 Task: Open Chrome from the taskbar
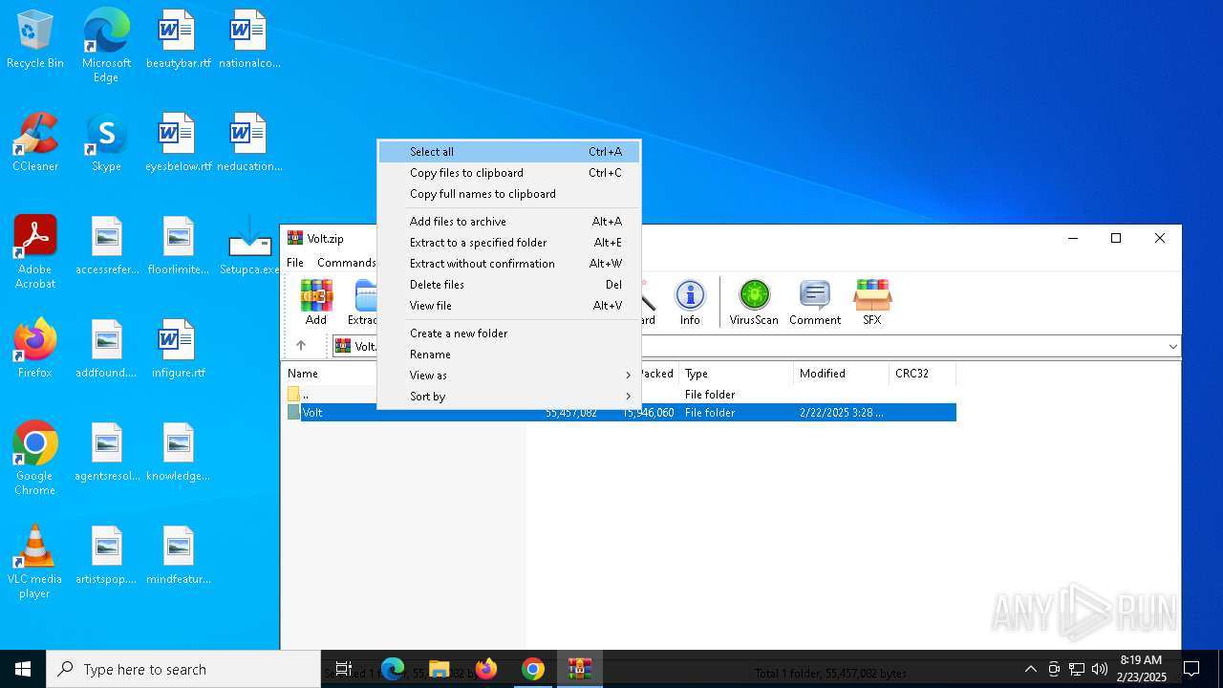pyautogui.click(x=533, y=669)
